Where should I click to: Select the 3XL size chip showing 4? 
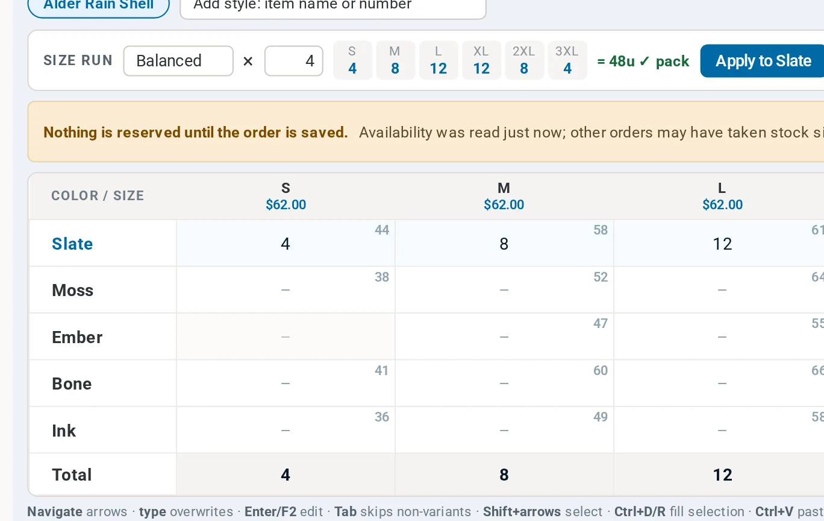point(567,60)
